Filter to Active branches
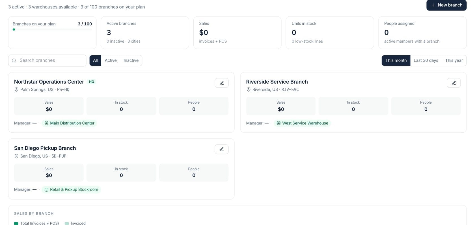Viewport: 475px width, 225px height. [111, 60]
